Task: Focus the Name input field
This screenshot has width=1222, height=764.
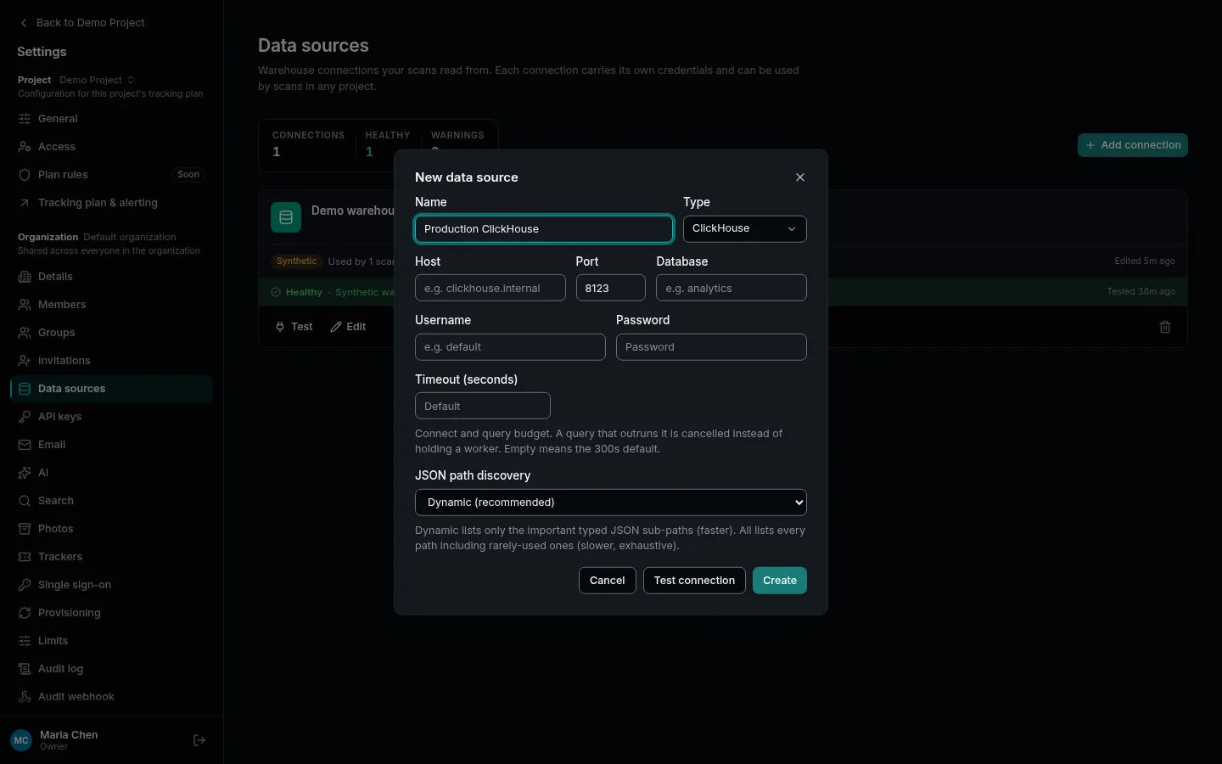Action: pos(544,229)
